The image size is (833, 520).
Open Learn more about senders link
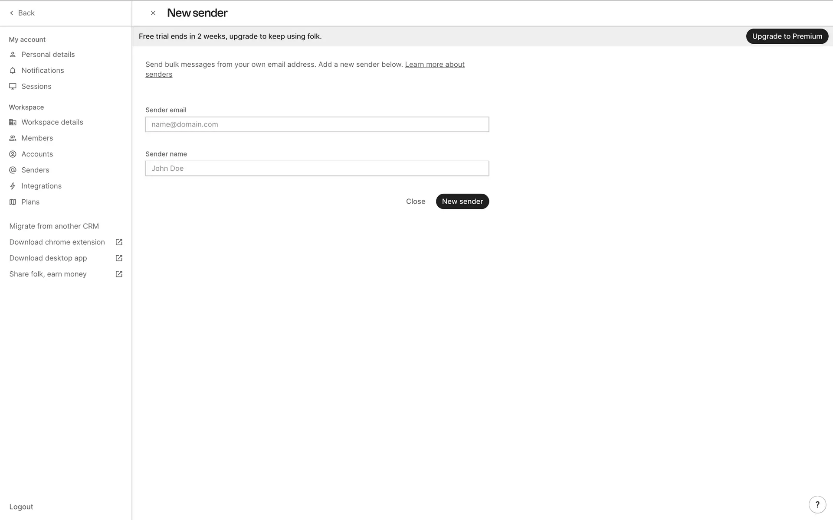coord(434,65)
